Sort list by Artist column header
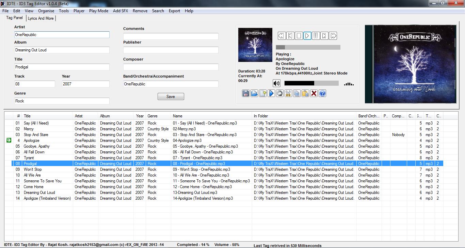Image resolution: width=465 pixels, height=248 pixels. (x=85, y=116)
